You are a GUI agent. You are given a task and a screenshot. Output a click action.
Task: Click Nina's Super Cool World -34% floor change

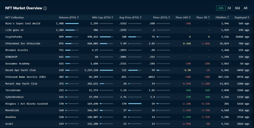[188, 23]
